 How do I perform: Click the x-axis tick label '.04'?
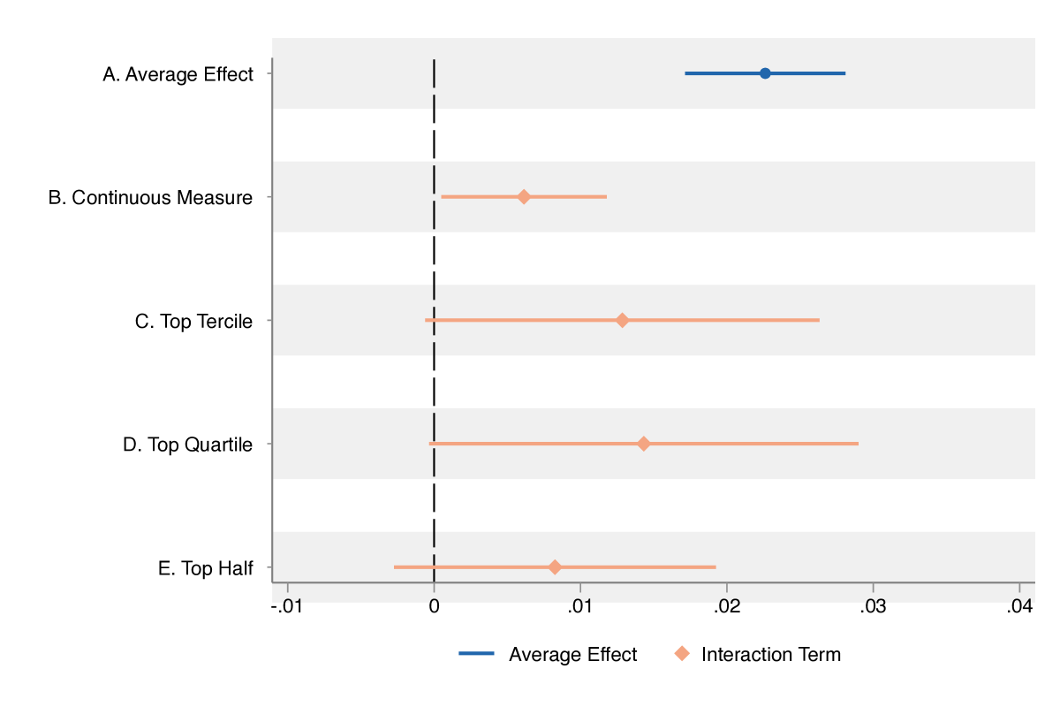point(1019,607)
